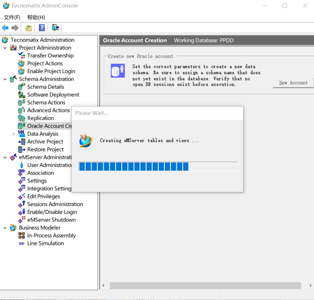This screenshot has height=300, width=314.
Task: Click the eMServer Shutdown icon
Action: pos(22,220)
